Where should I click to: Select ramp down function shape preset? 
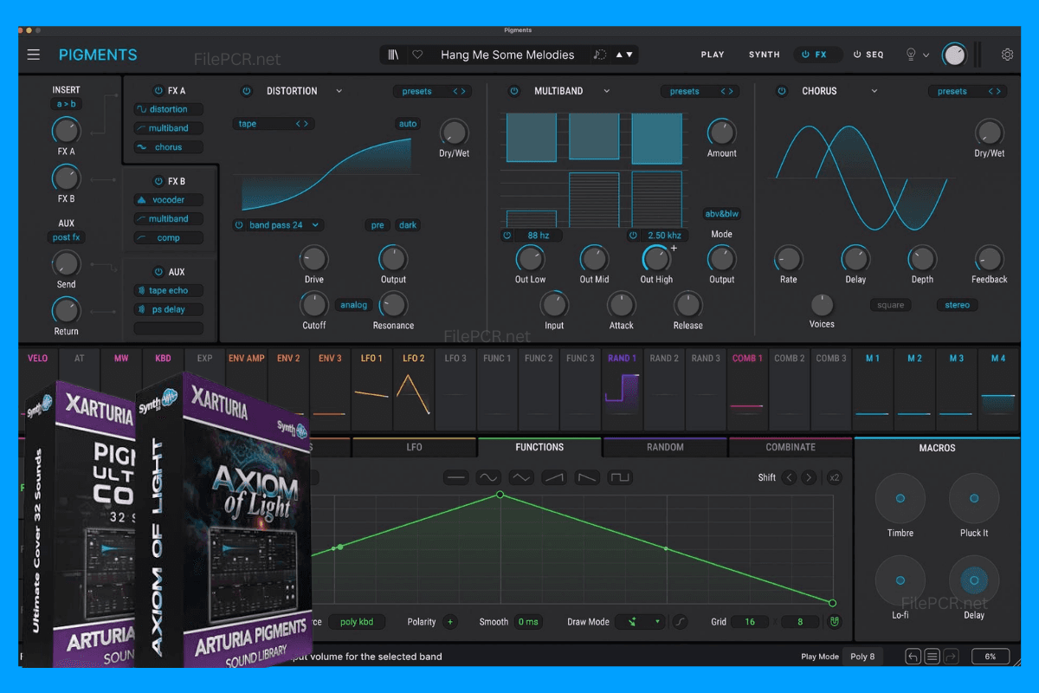[x=586, y=477]
